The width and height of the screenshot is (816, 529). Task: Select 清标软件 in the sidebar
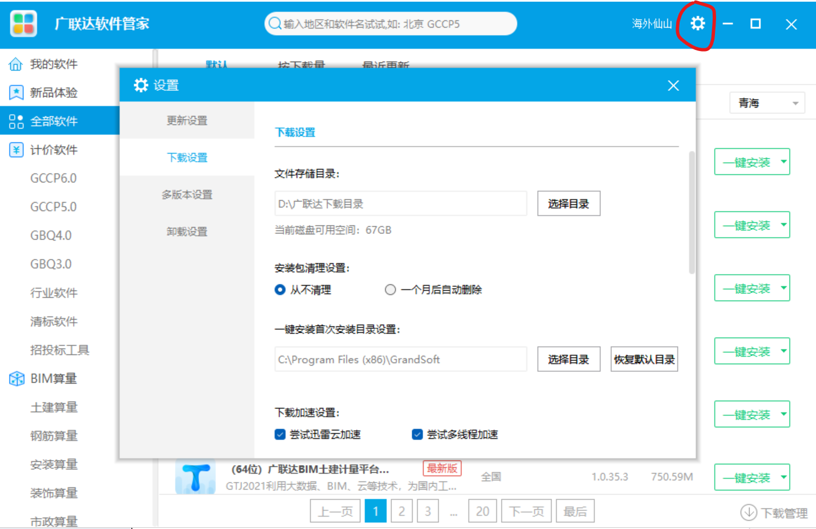pyautogui.click(x=54, y=321)
